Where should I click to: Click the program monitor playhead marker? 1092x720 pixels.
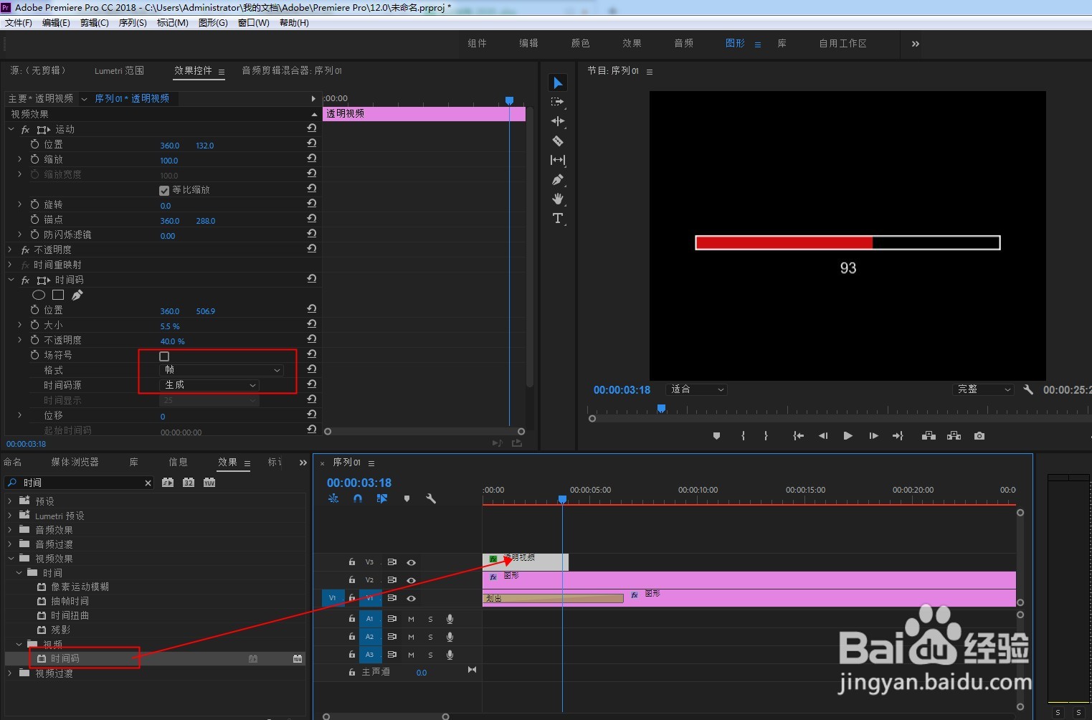point(661,408)
